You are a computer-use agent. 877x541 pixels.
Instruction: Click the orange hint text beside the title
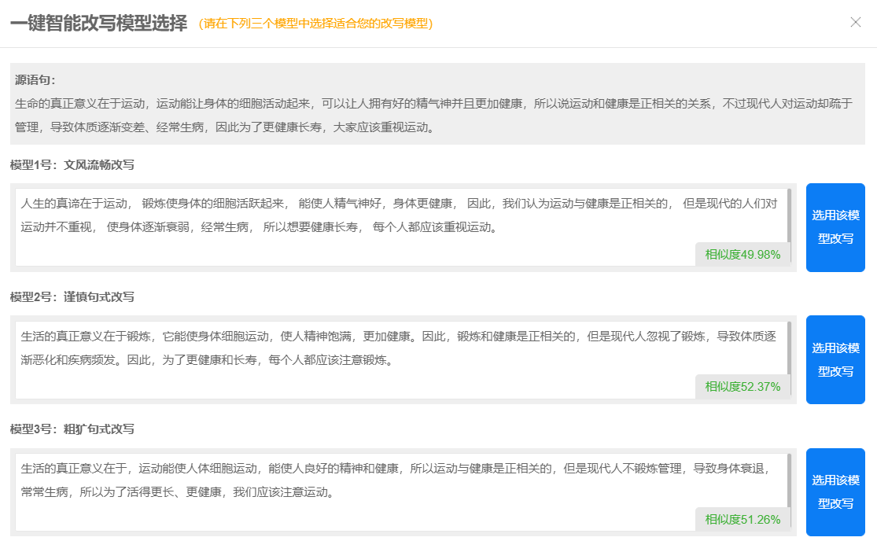[315, 24]
